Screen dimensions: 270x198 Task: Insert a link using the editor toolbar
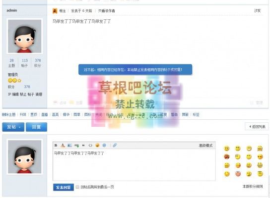[x=76, y=146]
